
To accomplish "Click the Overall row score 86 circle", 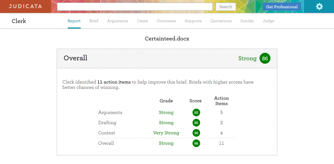I will click(196, 143).
